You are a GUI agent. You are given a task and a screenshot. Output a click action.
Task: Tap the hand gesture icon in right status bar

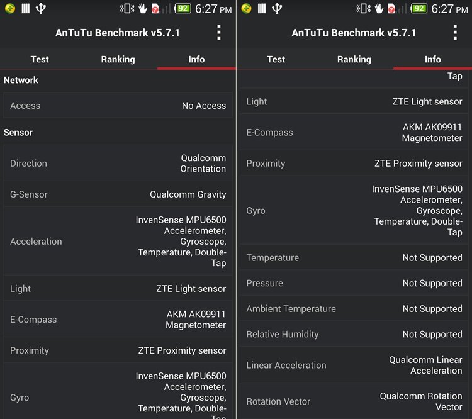(379, 9)
